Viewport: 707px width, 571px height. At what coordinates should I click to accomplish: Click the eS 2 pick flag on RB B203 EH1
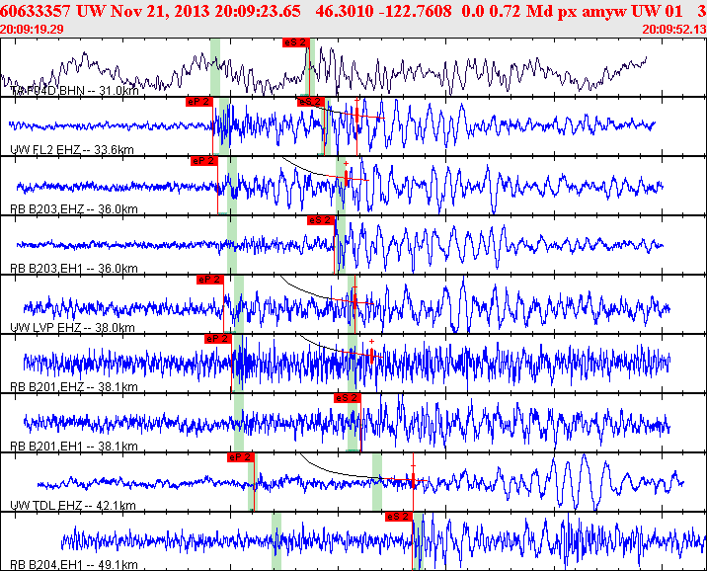[x=321, y=220]
